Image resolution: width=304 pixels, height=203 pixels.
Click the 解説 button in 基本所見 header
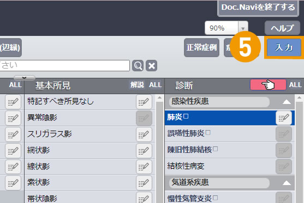pyautogui.click(x=137, y=85)
